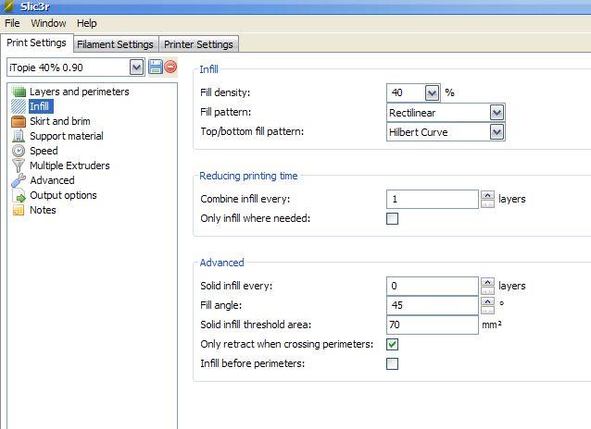
Task: Decrease Combine infill every value
Action: [488, 203]
